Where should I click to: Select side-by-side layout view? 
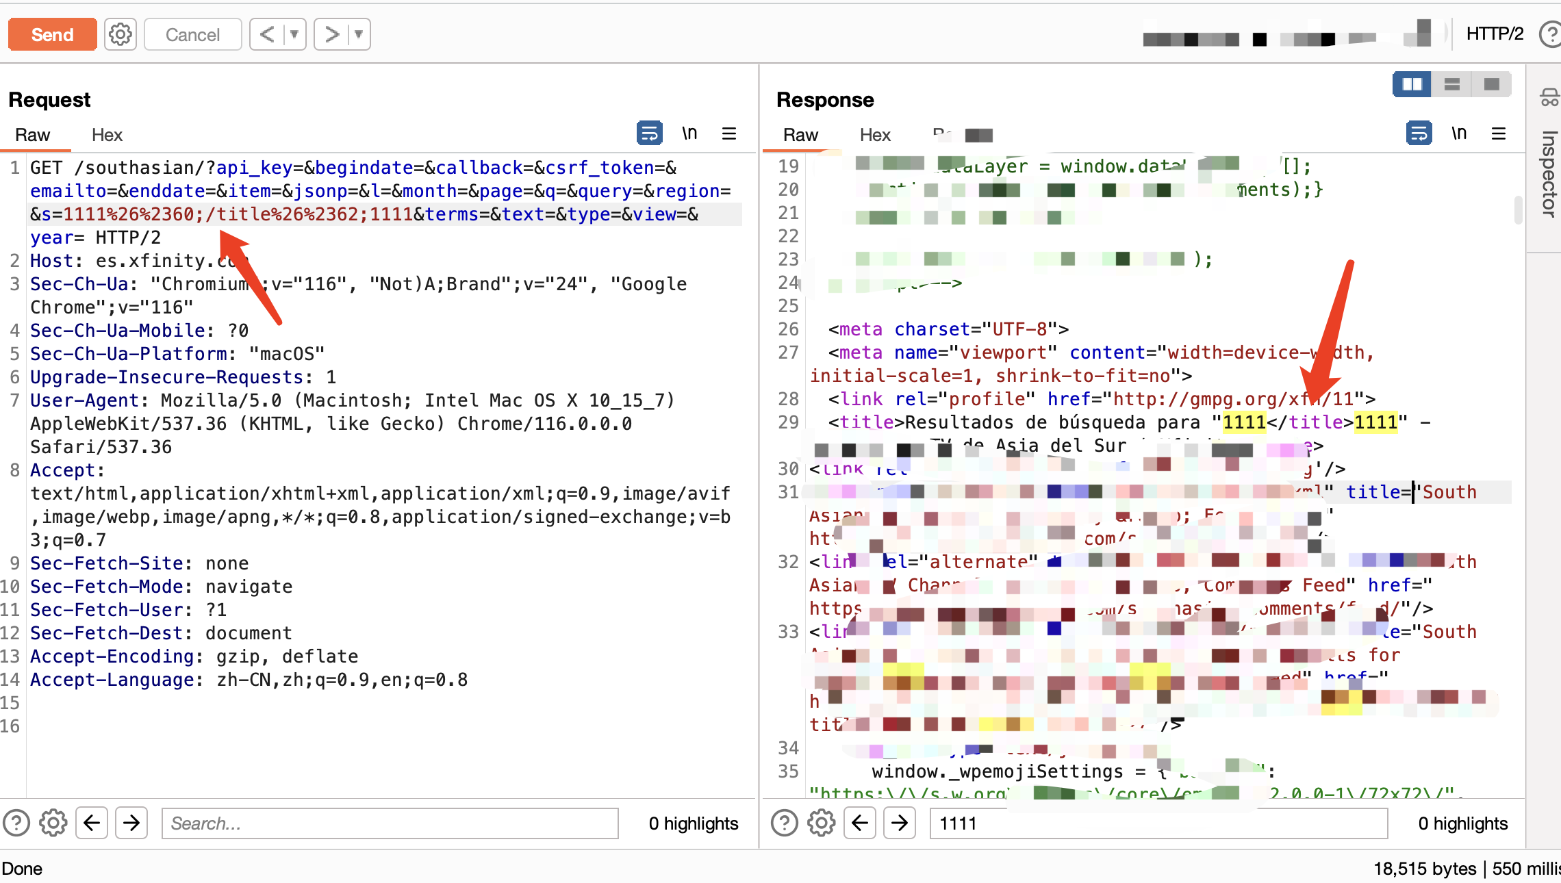pos(1412,84)
